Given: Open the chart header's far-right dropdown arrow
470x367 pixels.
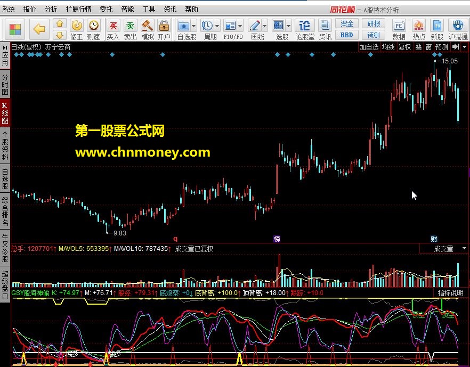Looking at the screenshot, I should [465, 47].
